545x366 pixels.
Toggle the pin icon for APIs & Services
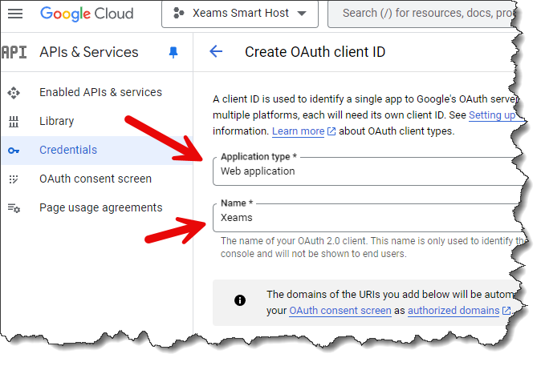tap(173, 52)
